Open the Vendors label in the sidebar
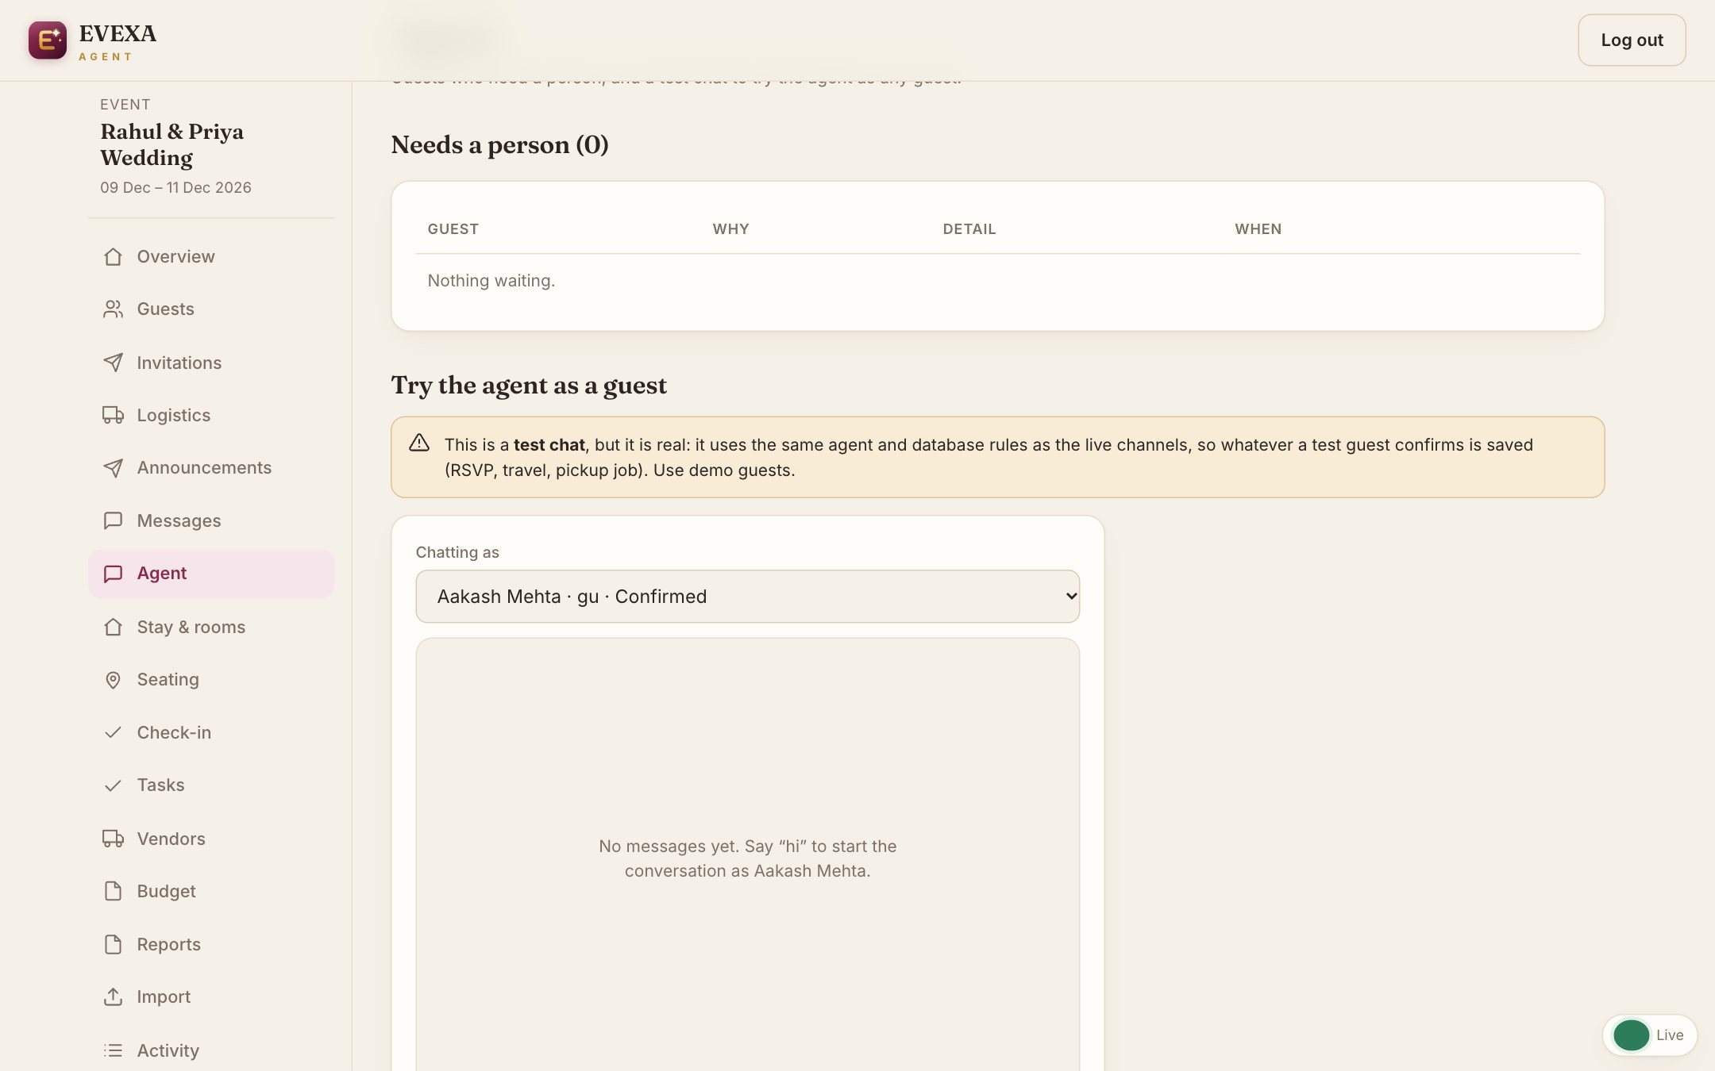 coord(171,839)
